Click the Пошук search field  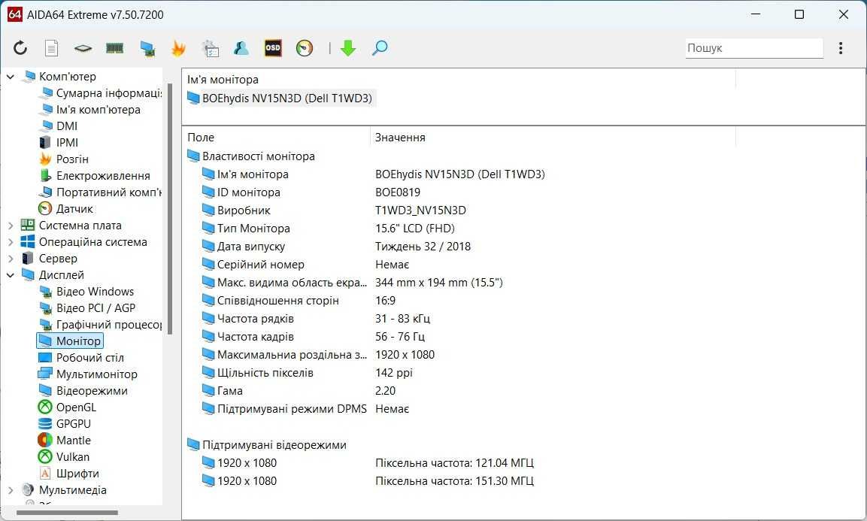pos(753,48)
